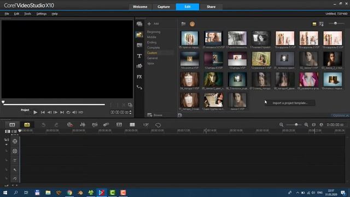Viewport: 350px width, 197px height.
Task: Toggle the preview volume speaker
Action: click(x=74, y=112)
